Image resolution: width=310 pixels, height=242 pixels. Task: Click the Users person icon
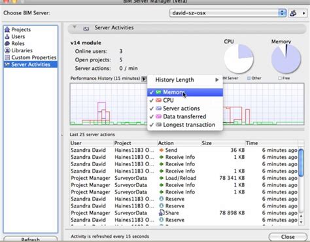point(7,37)
